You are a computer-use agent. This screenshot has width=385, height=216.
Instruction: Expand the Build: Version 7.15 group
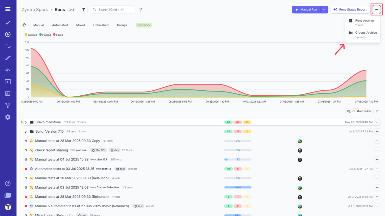pos(26,131)
